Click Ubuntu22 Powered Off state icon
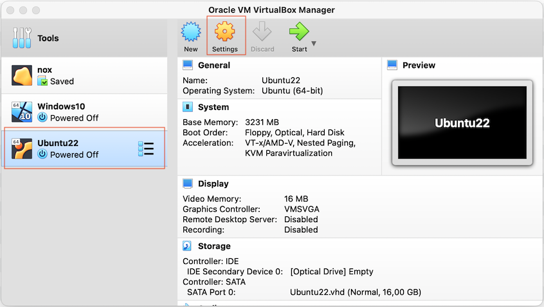This screenshot has width=544, height=307. pyautogui.click(x=42, y=154)
